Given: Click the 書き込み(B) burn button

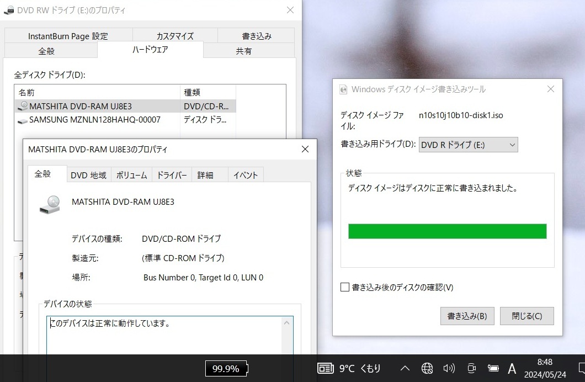Looking at the screenshot, I should coord(467,316).
